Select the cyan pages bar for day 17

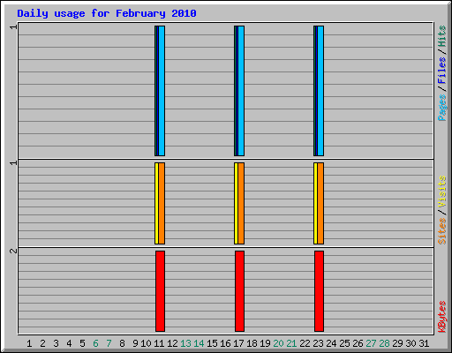[241, 91]
